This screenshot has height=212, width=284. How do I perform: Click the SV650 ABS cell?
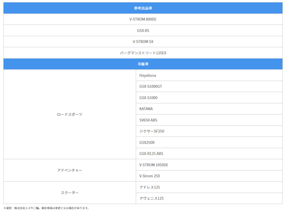click(148, 120)
